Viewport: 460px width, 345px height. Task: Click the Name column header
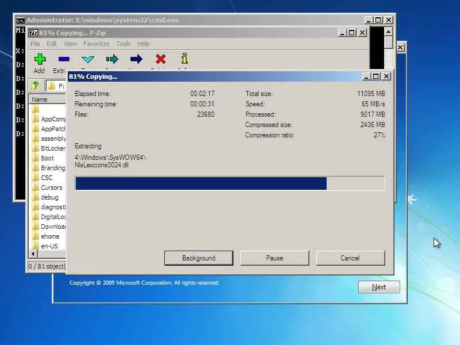click(48, 99)
